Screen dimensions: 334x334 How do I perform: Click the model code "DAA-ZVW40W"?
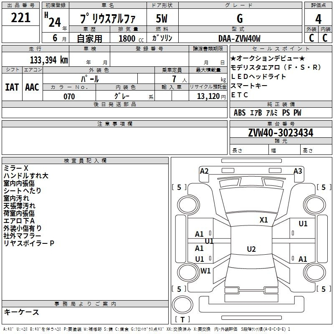point(239,38)
